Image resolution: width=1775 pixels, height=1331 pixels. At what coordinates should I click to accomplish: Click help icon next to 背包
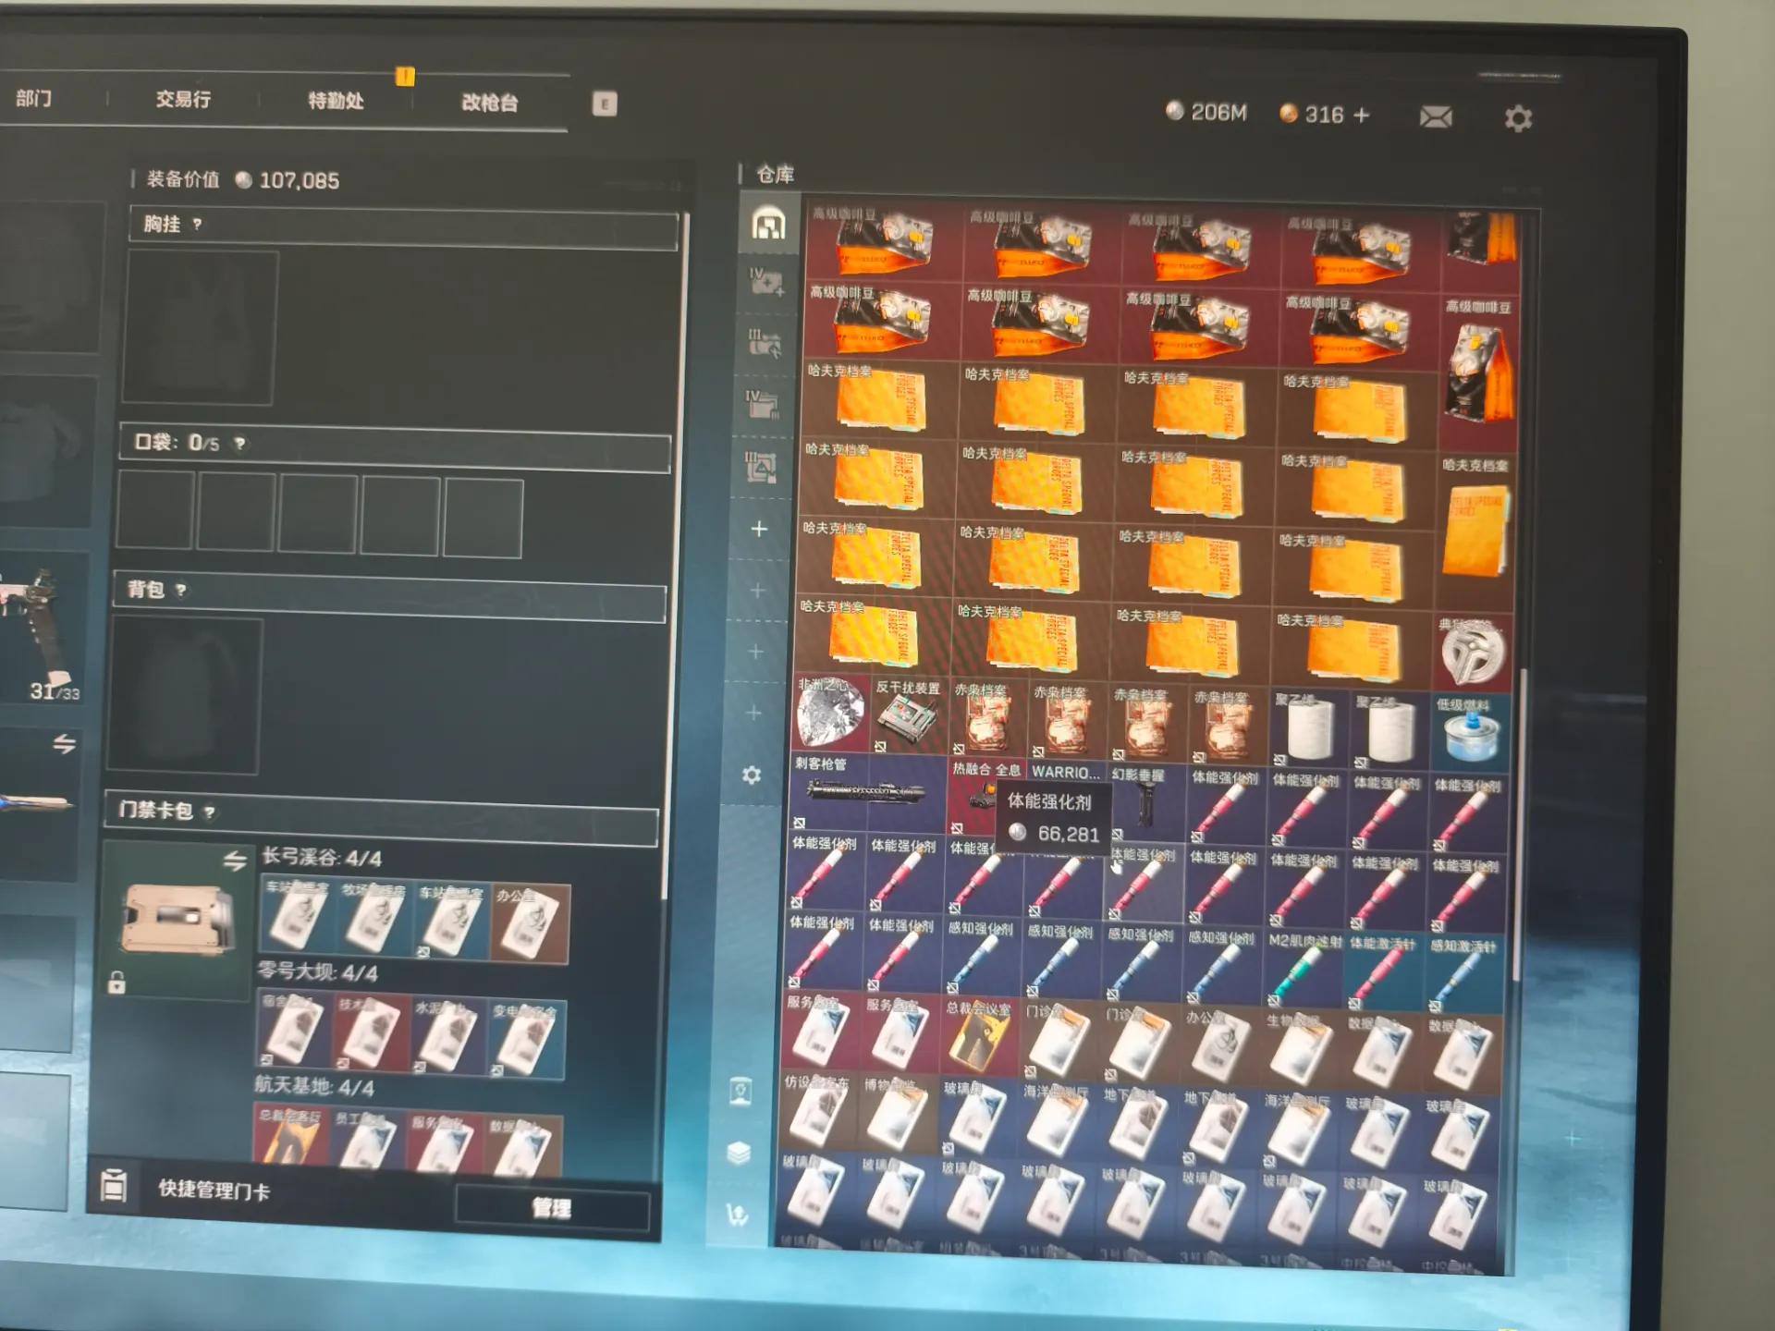[181, 590]
